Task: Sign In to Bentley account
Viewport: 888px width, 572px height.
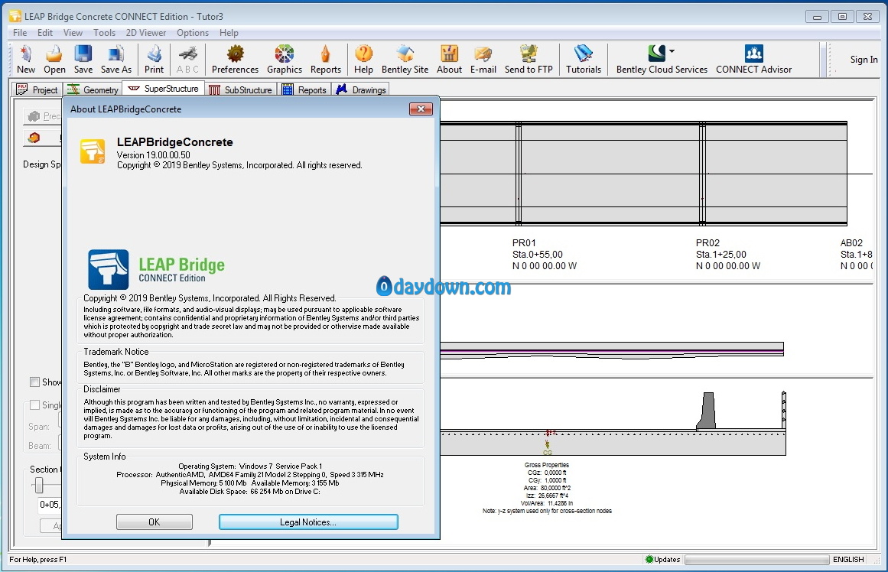Action: point(864,60)
